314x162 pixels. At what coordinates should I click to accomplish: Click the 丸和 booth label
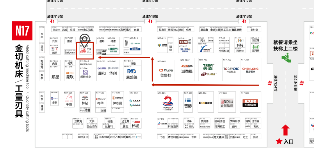click(x=256, y=137)
